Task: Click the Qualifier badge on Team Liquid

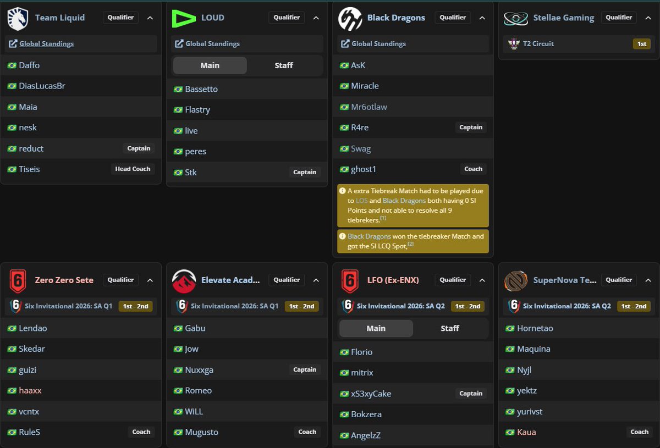Action: [121, 18]
